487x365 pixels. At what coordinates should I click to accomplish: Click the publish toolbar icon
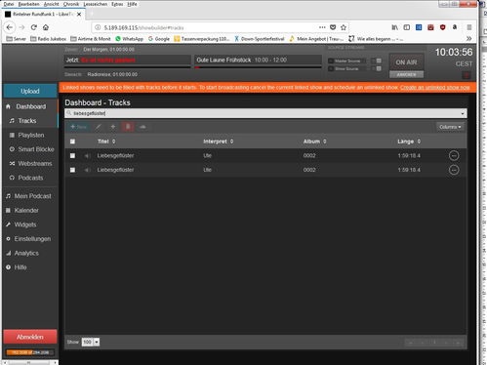142,127
